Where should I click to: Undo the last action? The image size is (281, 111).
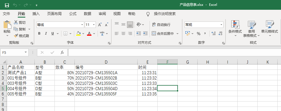15,5
